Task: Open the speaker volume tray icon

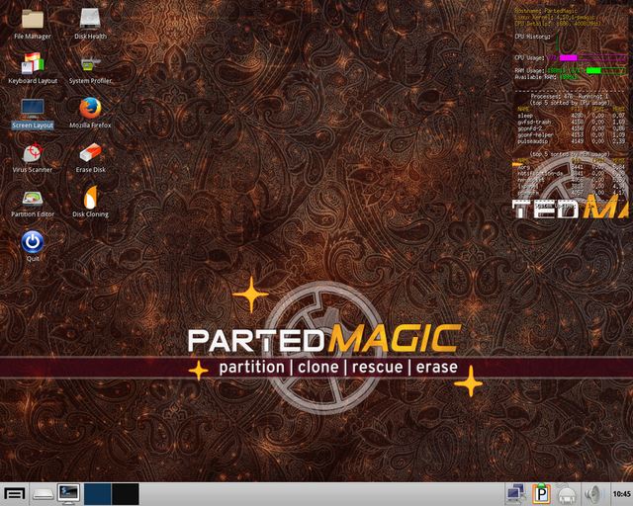Action: 594,494
